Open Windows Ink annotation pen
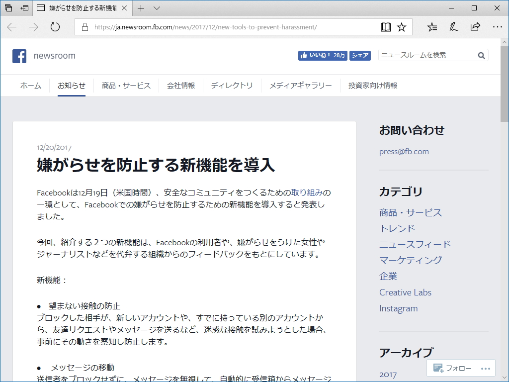Screen dimensions: 509x382 pos(454,27)
